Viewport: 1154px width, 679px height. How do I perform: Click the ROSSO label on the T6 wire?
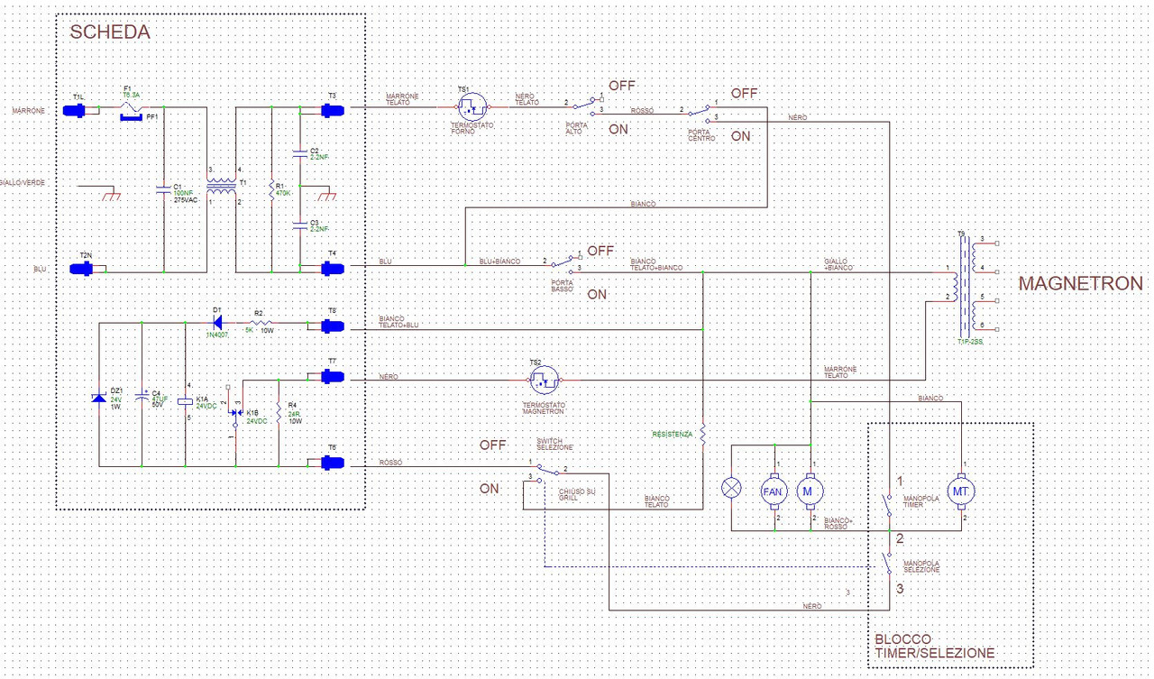tap(391, 463)
